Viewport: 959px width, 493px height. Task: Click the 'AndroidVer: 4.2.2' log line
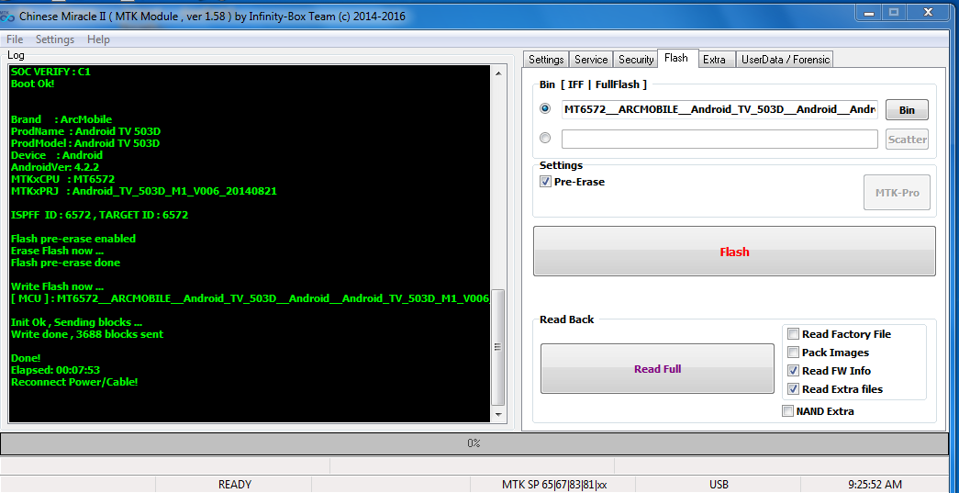pos(55,167)
